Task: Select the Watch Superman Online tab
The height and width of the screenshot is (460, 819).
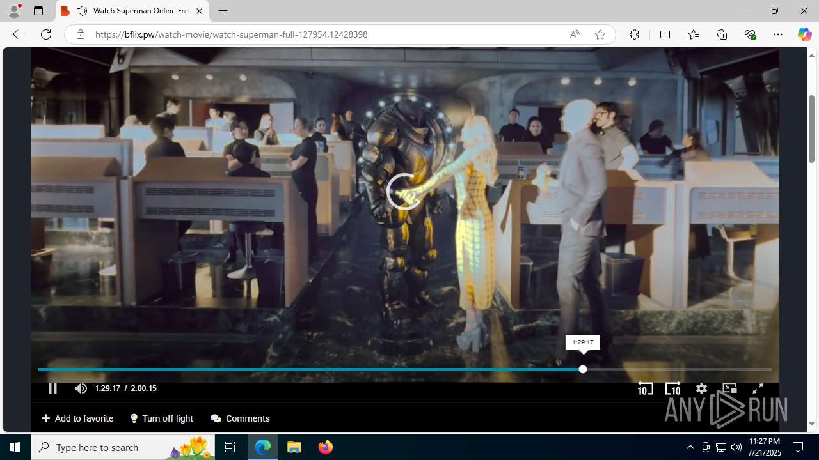Action: 132,11
